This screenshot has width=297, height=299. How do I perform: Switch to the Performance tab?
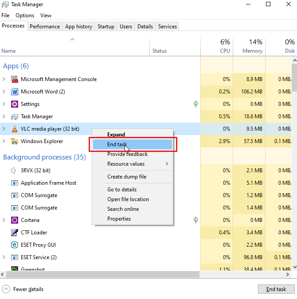(45, 27)
